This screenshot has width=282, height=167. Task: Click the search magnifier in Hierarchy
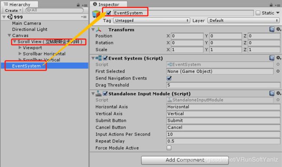pos(29,10)
